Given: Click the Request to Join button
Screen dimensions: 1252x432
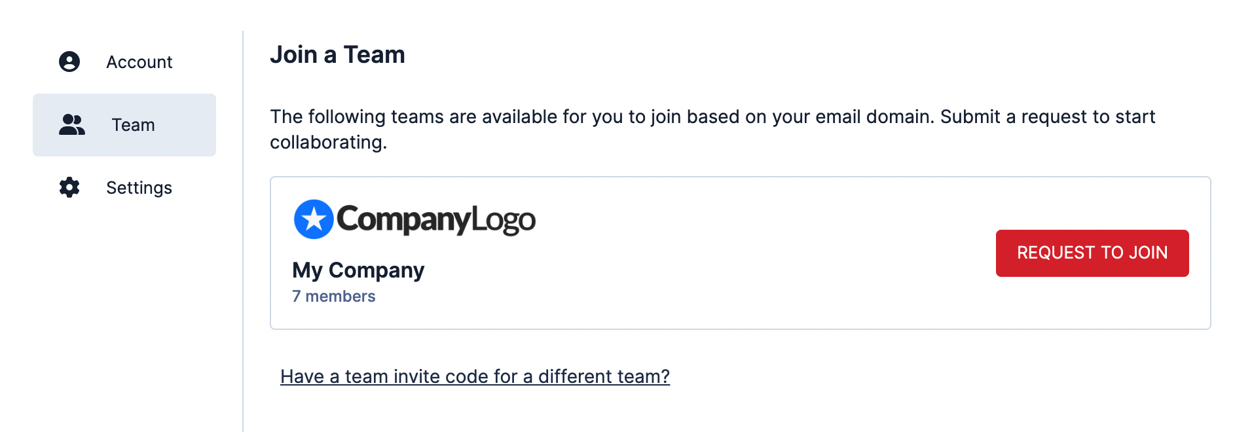Looking at the screenshot, I should pos(1092,253).
